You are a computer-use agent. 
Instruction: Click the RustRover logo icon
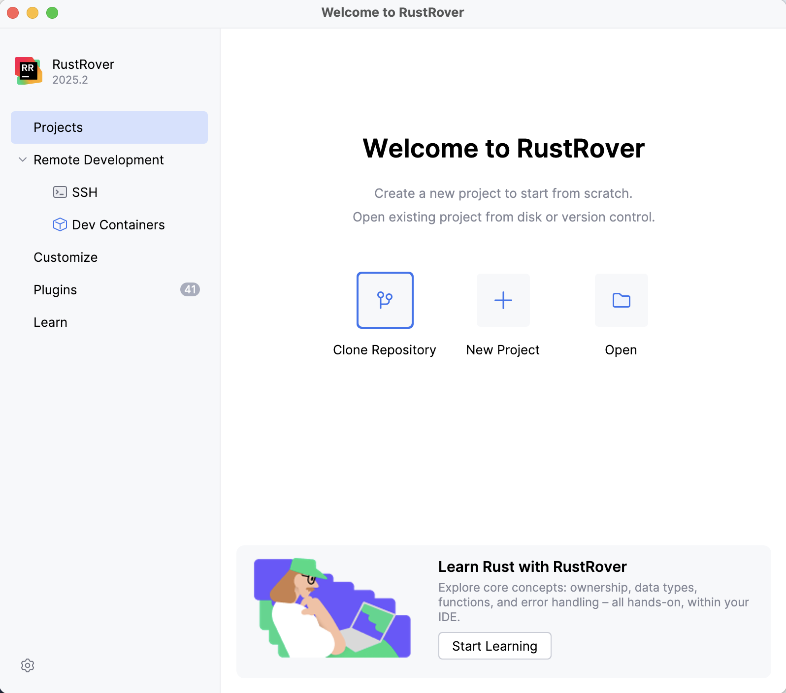(28, 71)
